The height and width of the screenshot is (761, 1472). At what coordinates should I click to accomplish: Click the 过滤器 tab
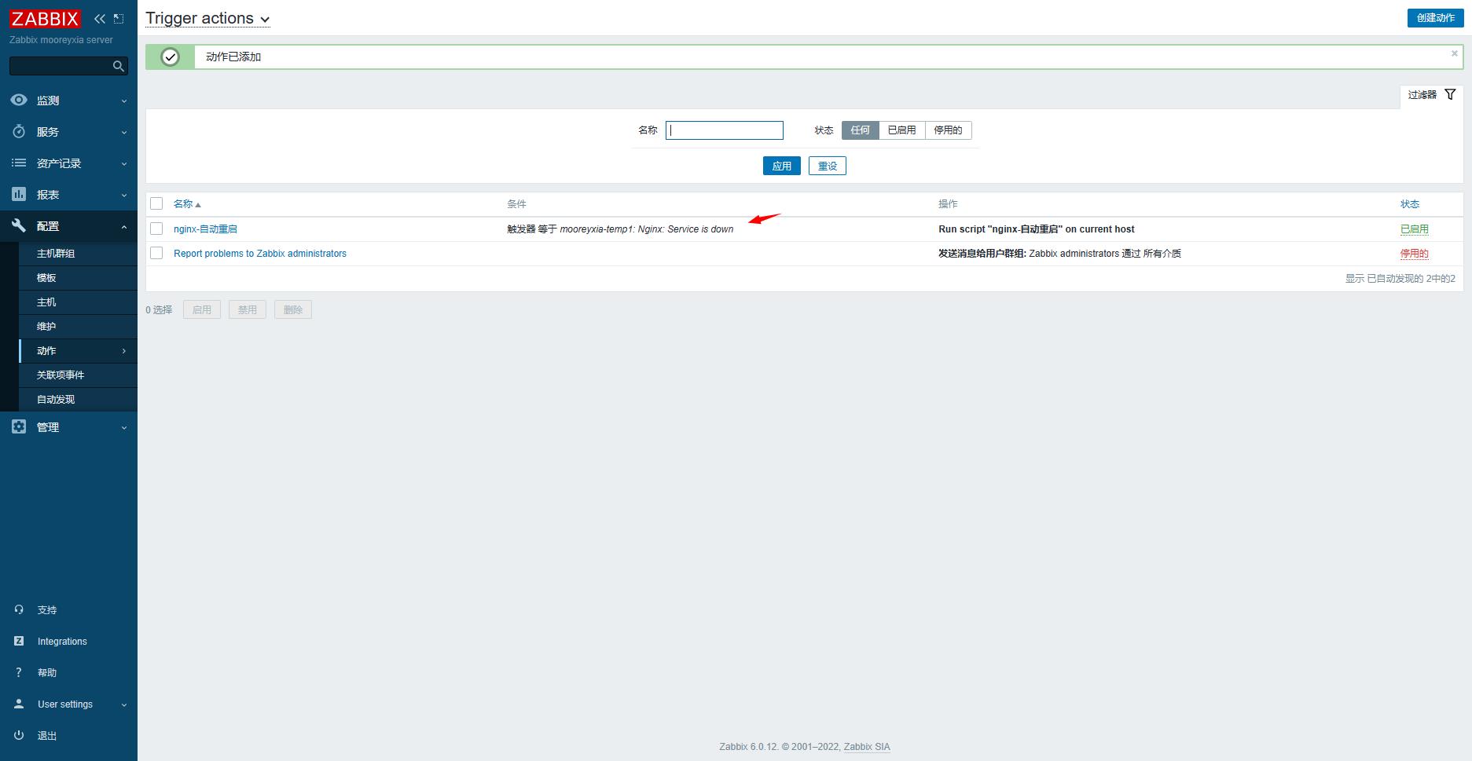[1431, 95]
